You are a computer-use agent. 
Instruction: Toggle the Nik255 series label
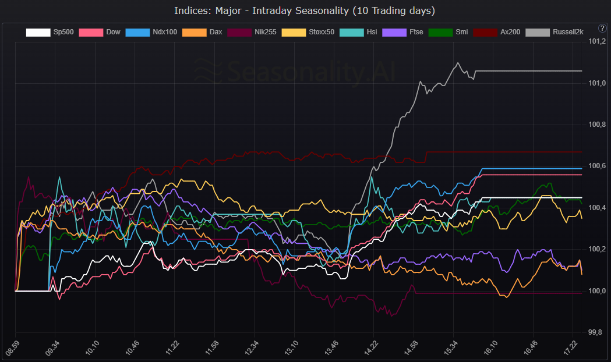(x=266, y=32)
